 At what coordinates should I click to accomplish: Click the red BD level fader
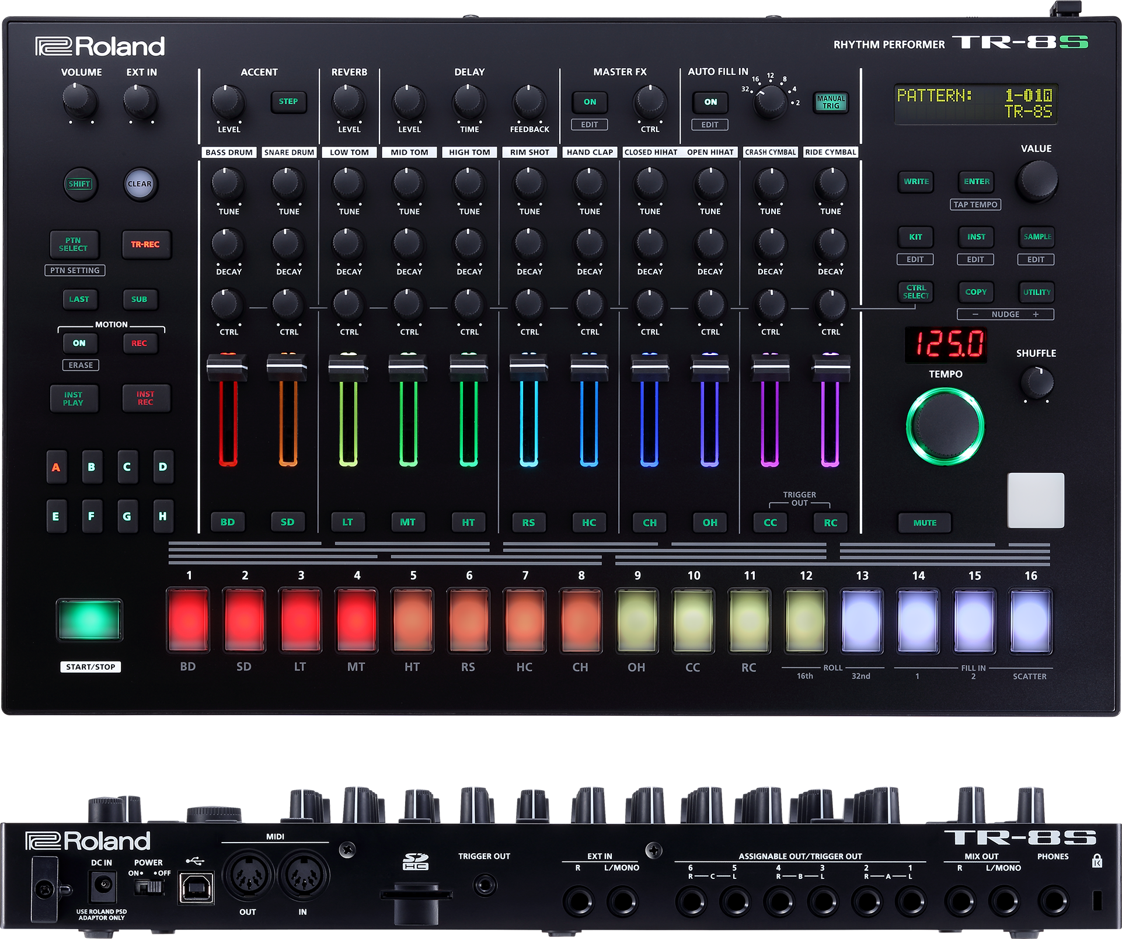pos(228,368)
